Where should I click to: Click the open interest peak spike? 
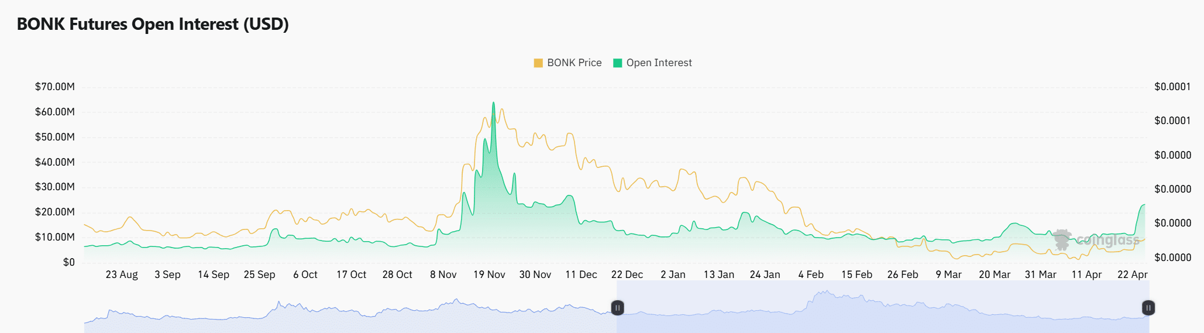(x=493, y=104)
